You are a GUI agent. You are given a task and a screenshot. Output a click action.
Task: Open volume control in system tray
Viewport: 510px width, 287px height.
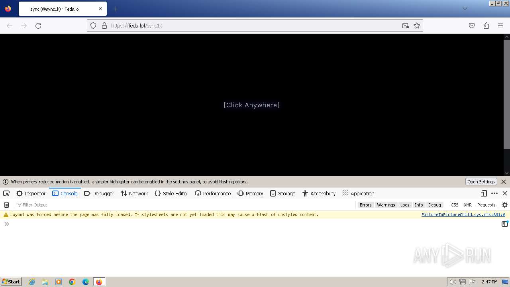pos(453,282)
